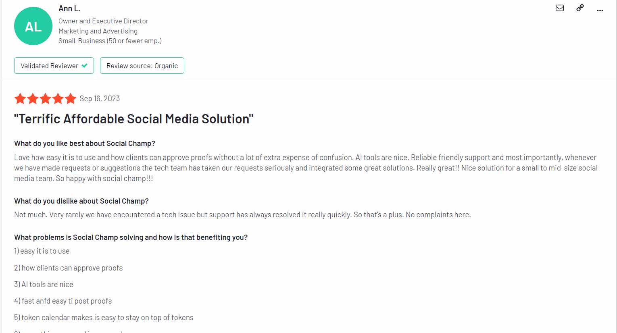Select the Review source: Organic badge

[142, 66]
